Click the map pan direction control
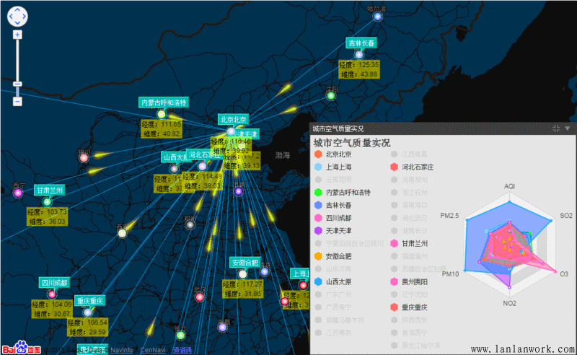This screenshot has width=577, height=355. (x=17, y=17)
